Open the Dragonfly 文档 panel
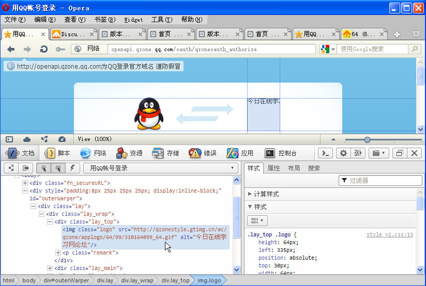 pyautogui.click(x=20, y=153)
